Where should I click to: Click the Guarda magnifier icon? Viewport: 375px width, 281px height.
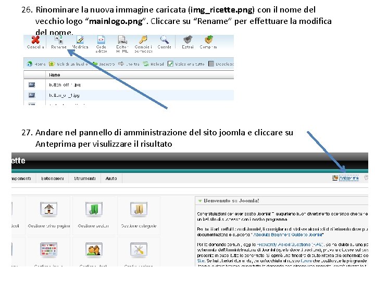164,40
